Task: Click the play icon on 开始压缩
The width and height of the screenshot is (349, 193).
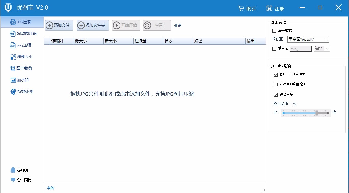Action: click(117, 25)
